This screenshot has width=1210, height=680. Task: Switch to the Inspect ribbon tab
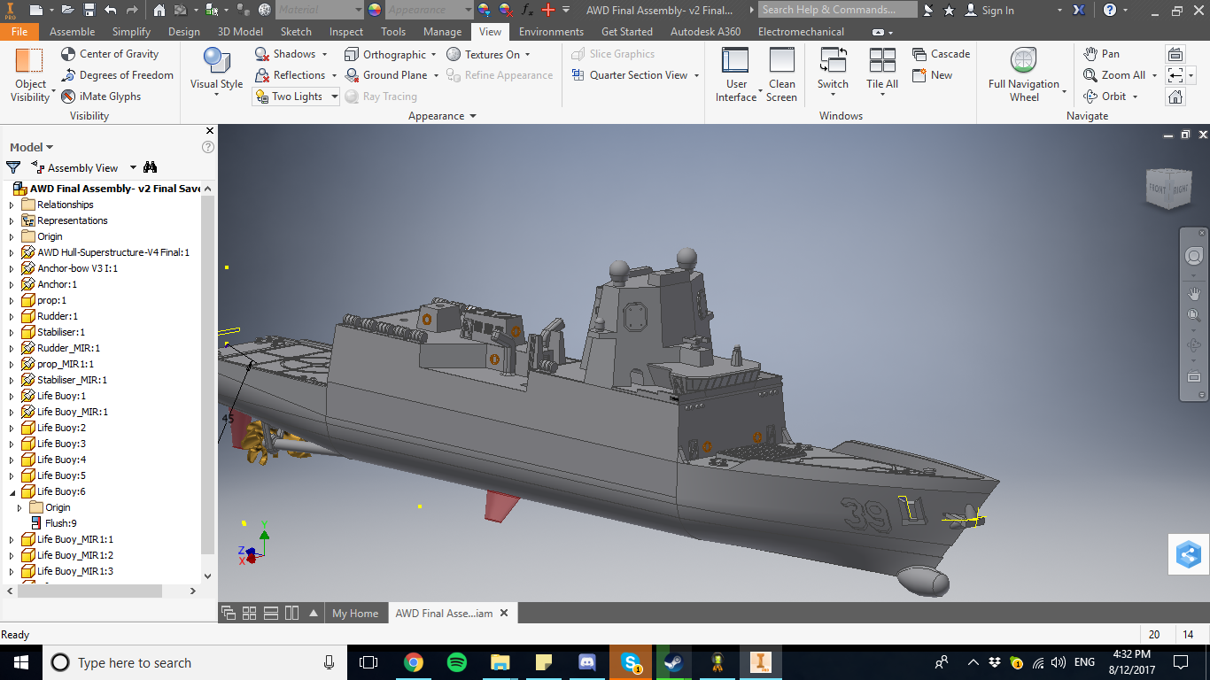click(x=346, y=32)
